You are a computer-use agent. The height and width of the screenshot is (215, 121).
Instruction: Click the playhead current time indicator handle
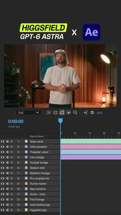click(61, 121)
